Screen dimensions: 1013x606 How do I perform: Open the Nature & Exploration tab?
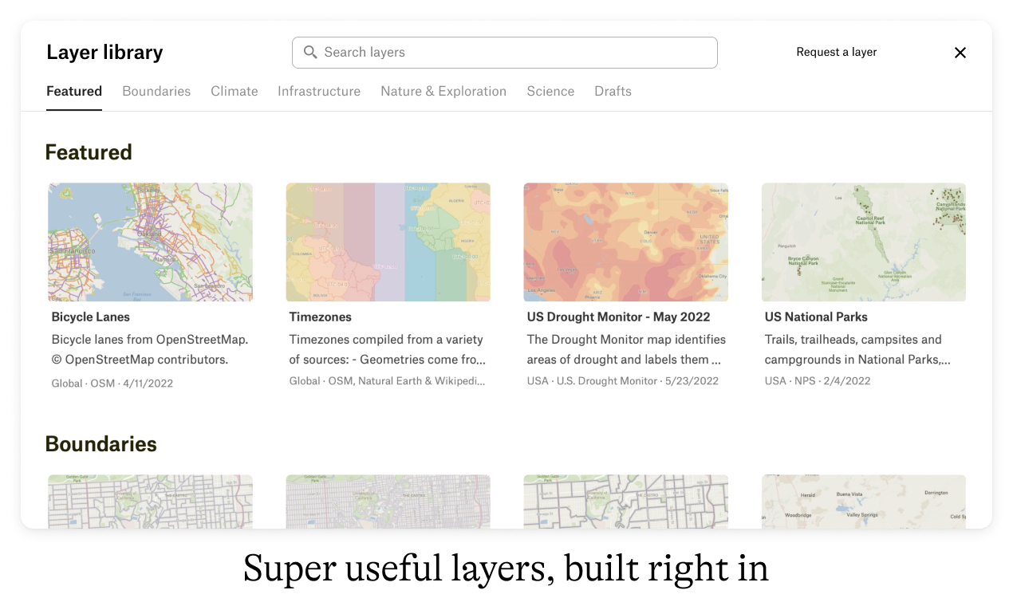(x=443, y=91)
